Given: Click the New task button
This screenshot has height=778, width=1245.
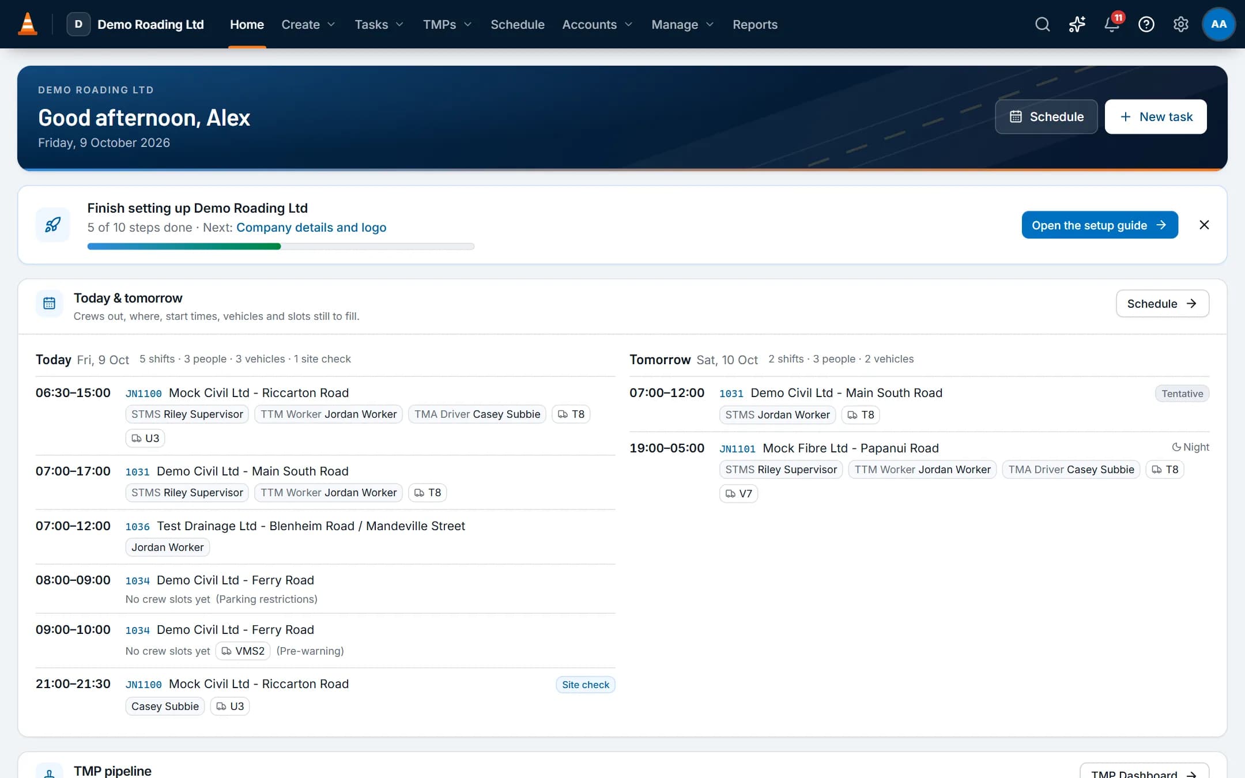Looking at the screenshot, I should click(1156, 116).
